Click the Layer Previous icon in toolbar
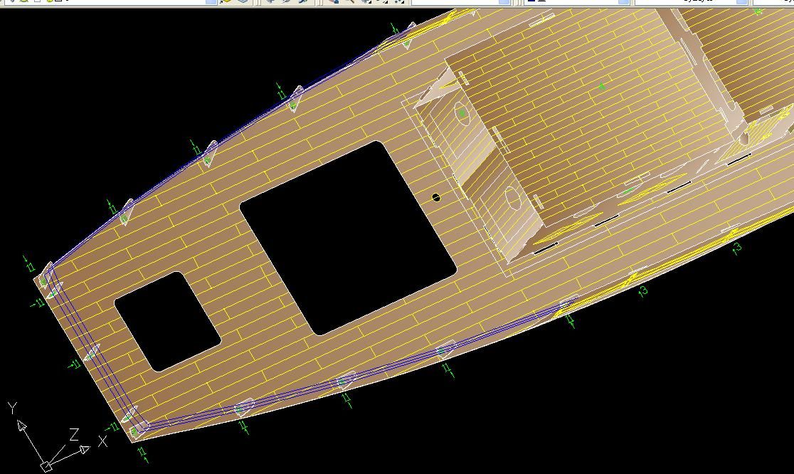The image size is (794, 474). [x=244, y=2]
